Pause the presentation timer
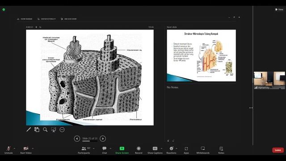This screenshot has height=161, width=286. 36,27
